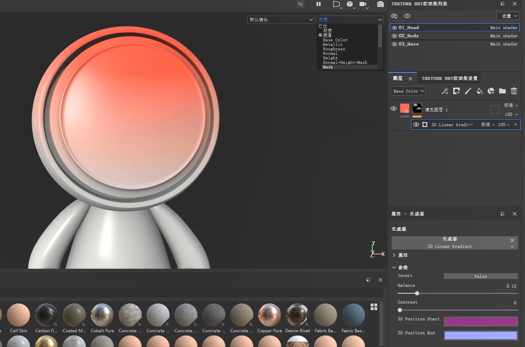This screenshot has height=347, width=525.
Task: Undock the TEXTURE SET纹理集列表 panel
Action: (502, 4)
